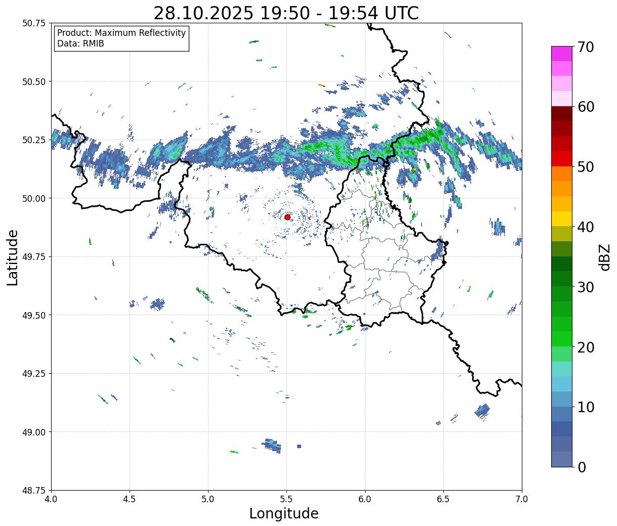Click the colorbar tick label 70
Viewport: 617px width, 526px height.
pyautogui.click(x=586, y=47)
